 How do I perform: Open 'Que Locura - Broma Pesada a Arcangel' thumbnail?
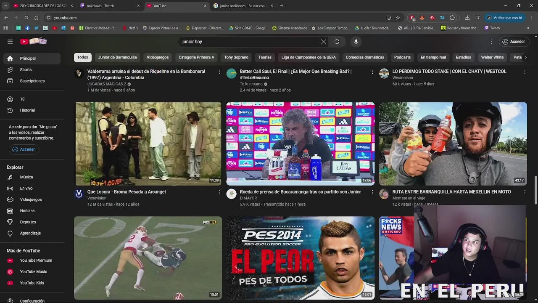pyautogui.click(x=148, y=144)
